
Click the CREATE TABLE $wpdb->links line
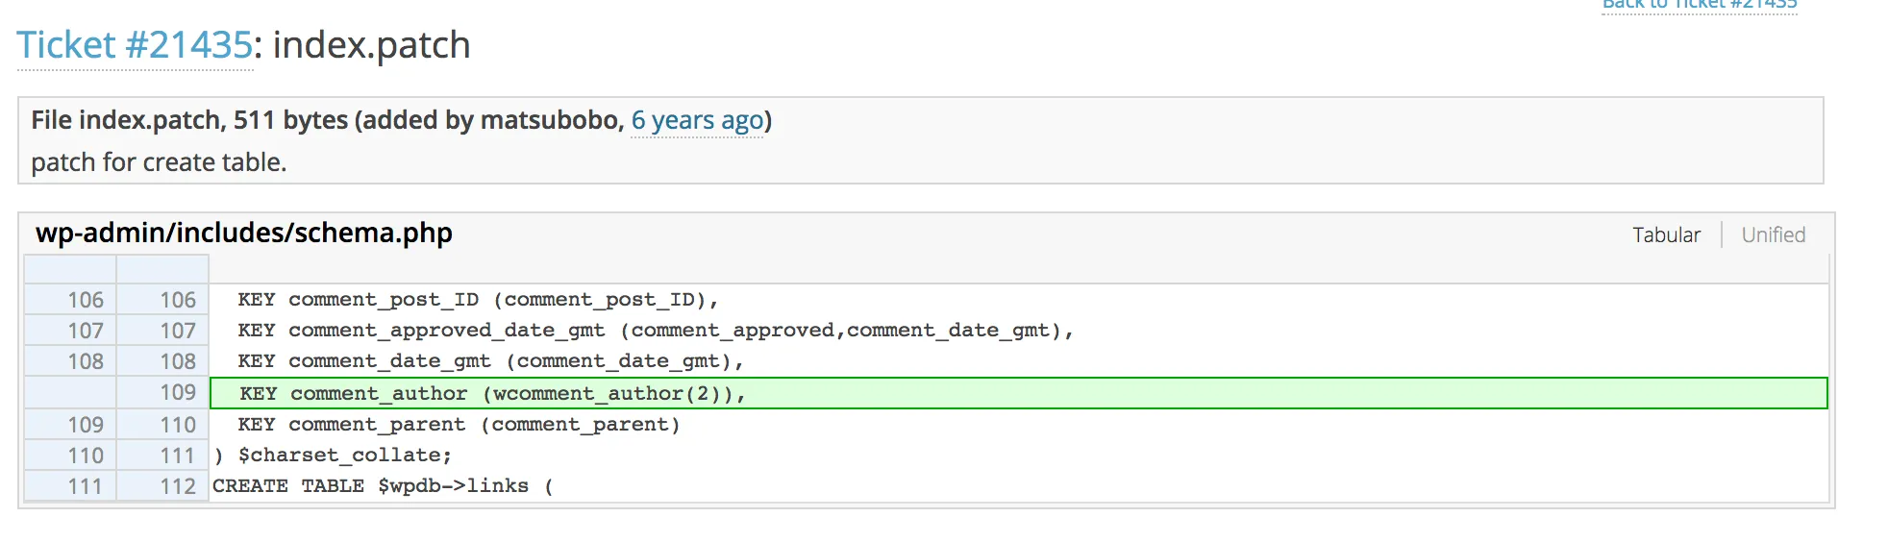[x=383, y=486]
